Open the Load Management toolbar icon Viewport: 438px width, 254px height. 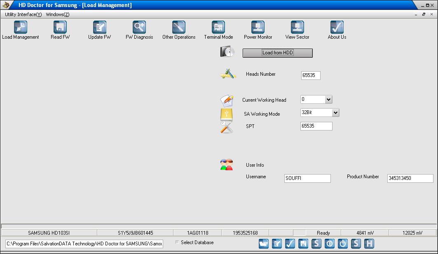20,27
